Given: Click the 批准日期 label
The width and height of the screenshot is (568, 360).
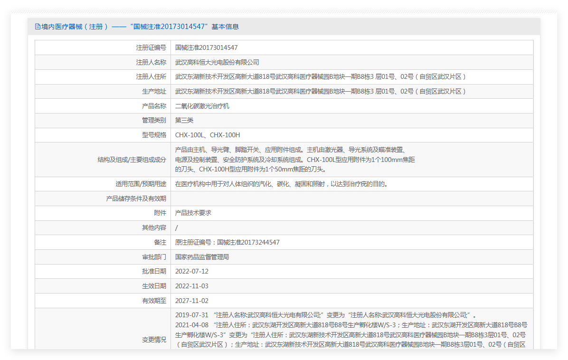Looking at the screenshot, I should click(154, 271).
